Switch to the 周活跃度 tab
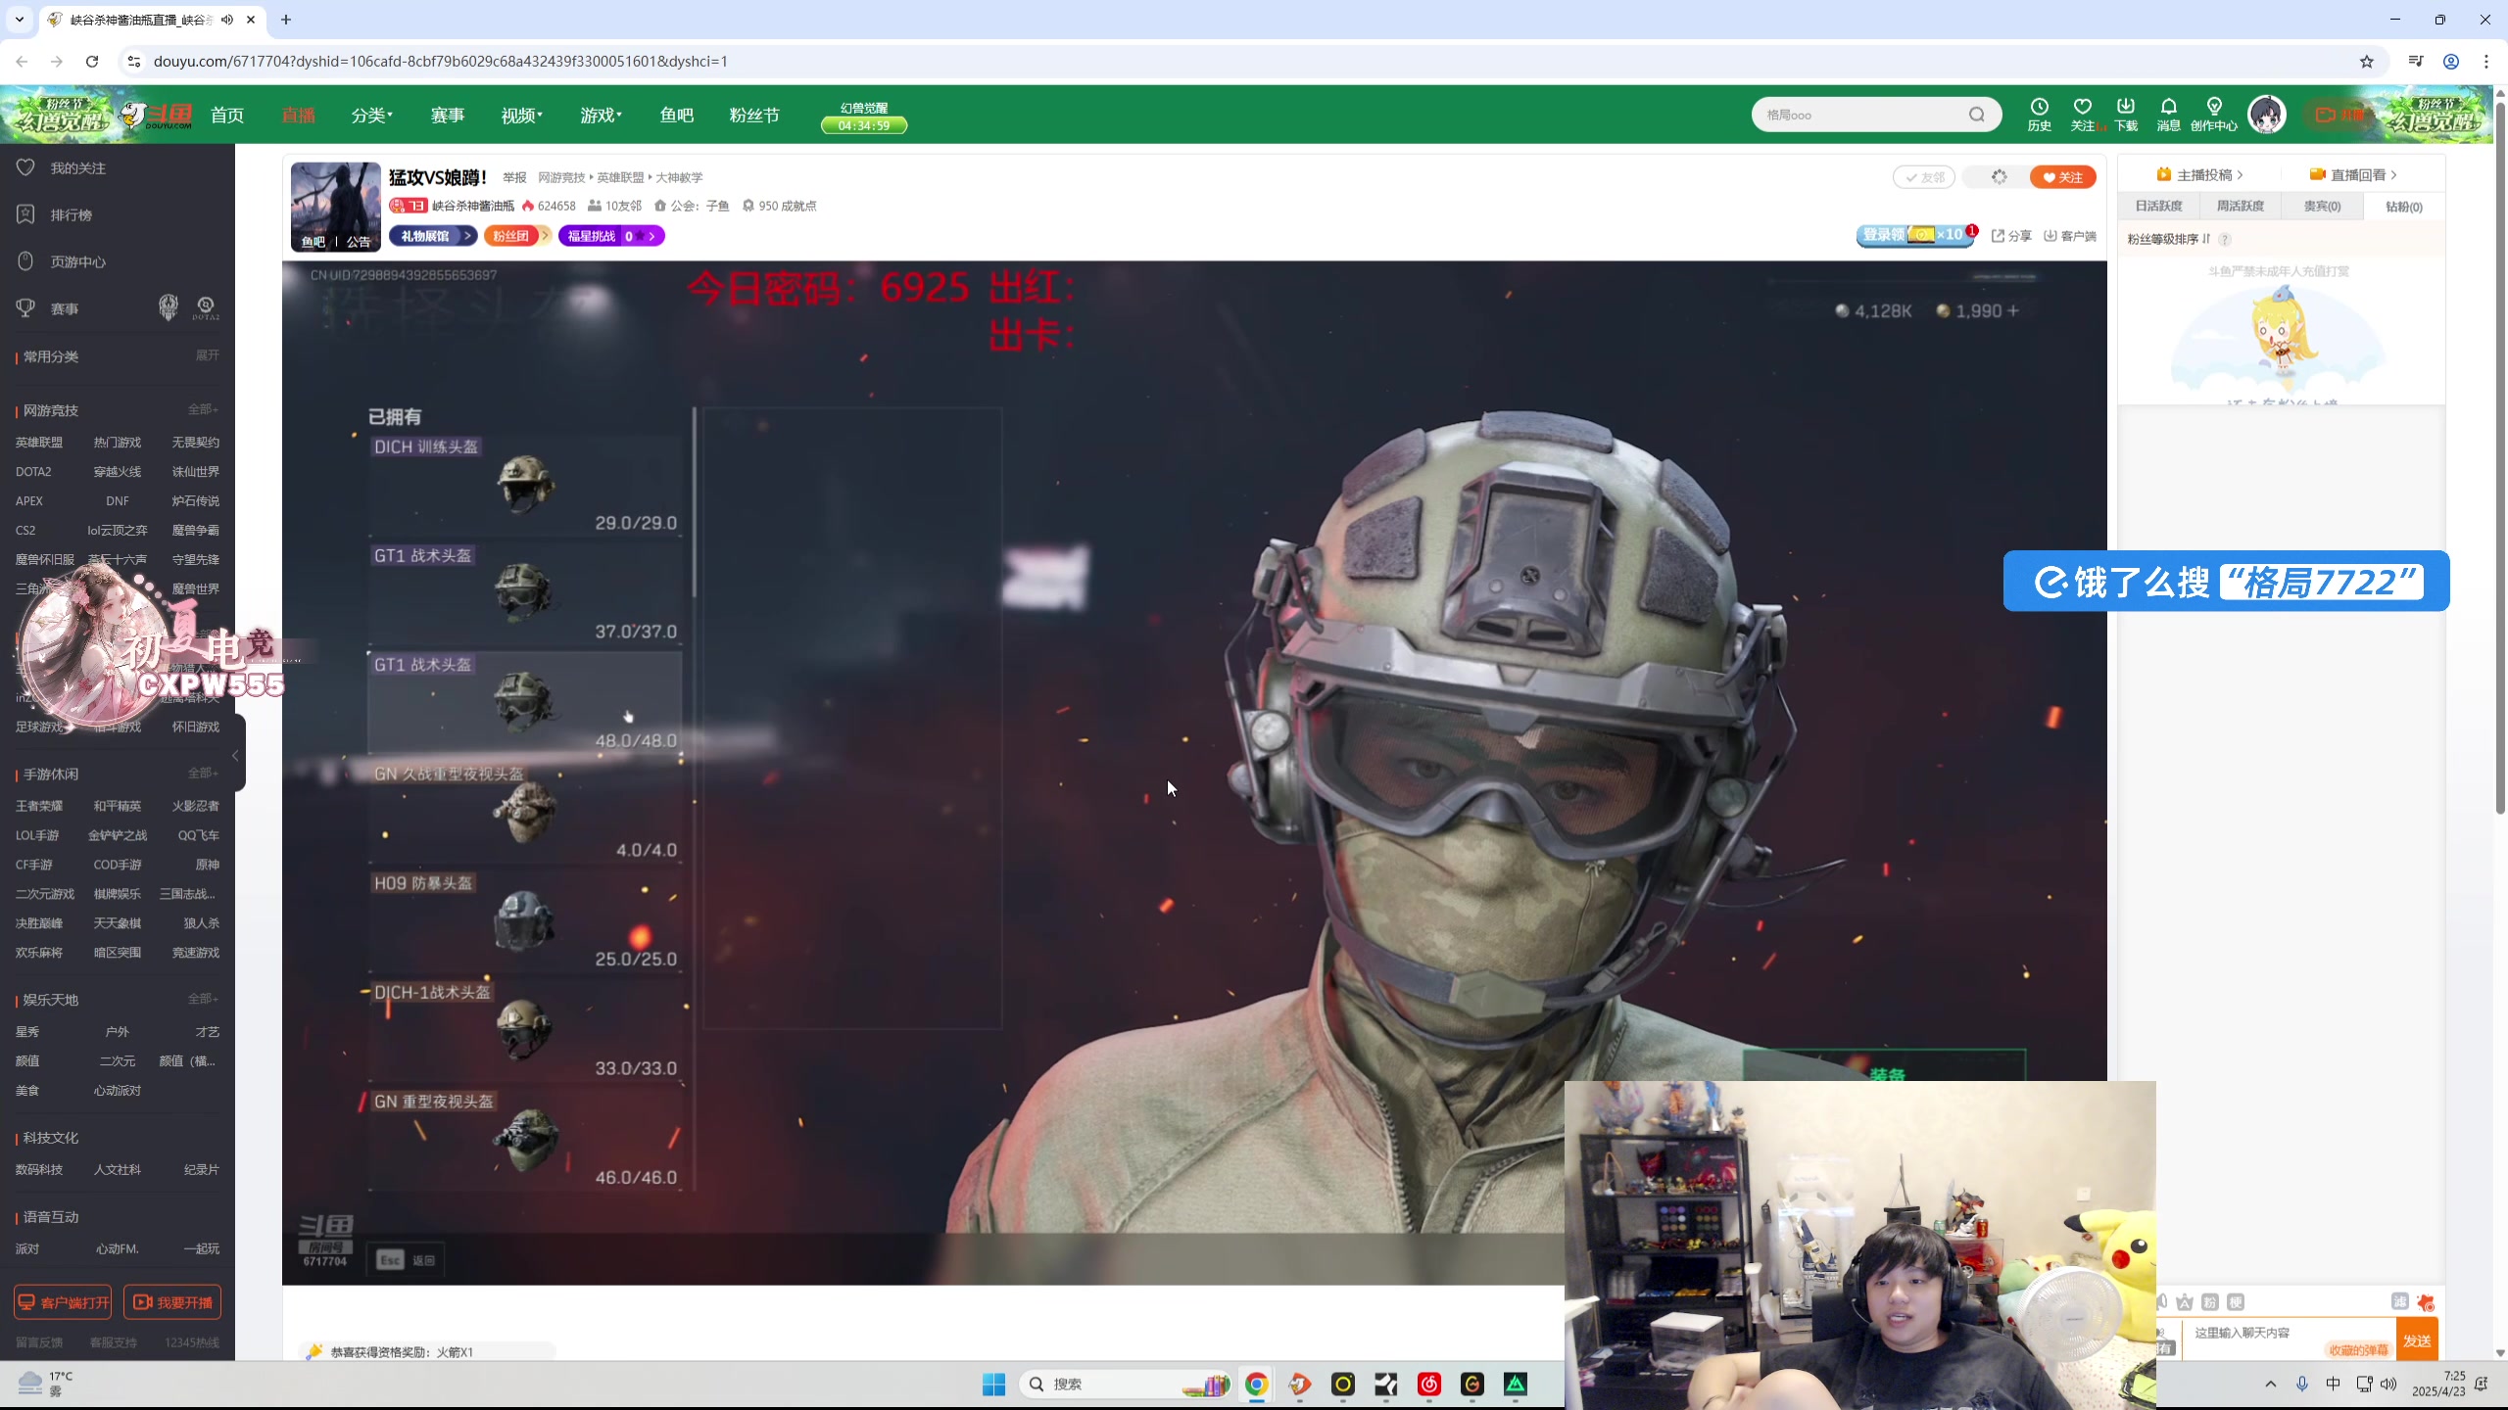This screenshot has height=1410, width=2508. (2241, 206)
